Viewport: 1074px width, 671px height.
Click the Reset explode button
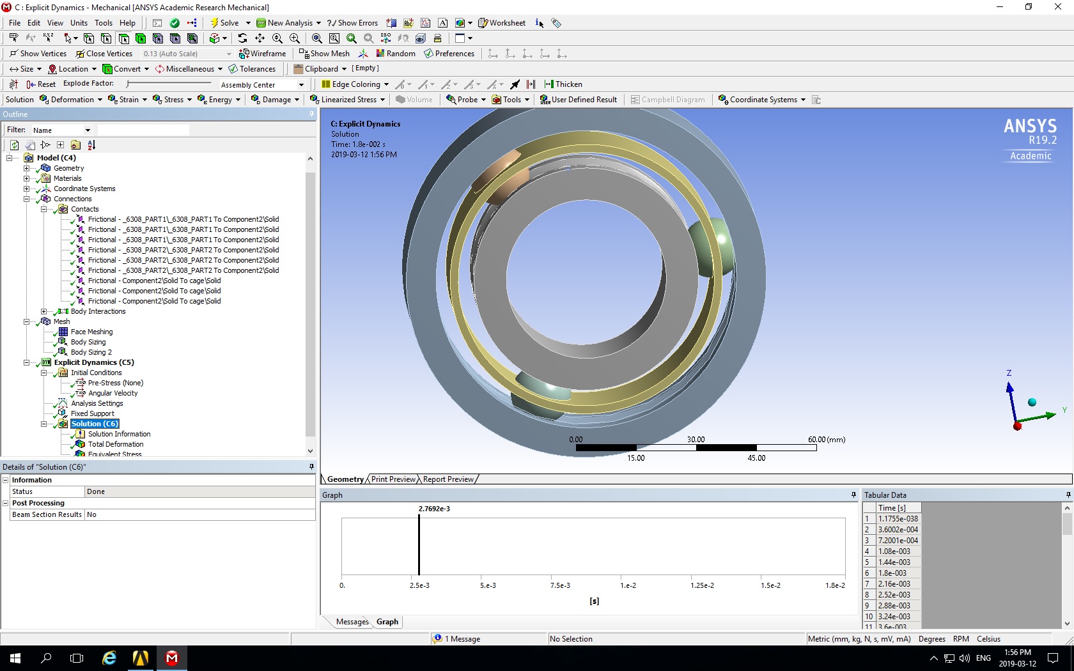(x=40, y=84)
